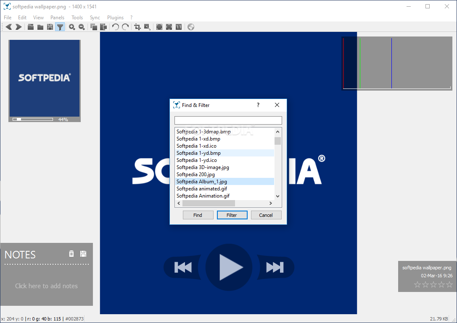Click file list scroll down arrow
457x323 pixels.
278,196
